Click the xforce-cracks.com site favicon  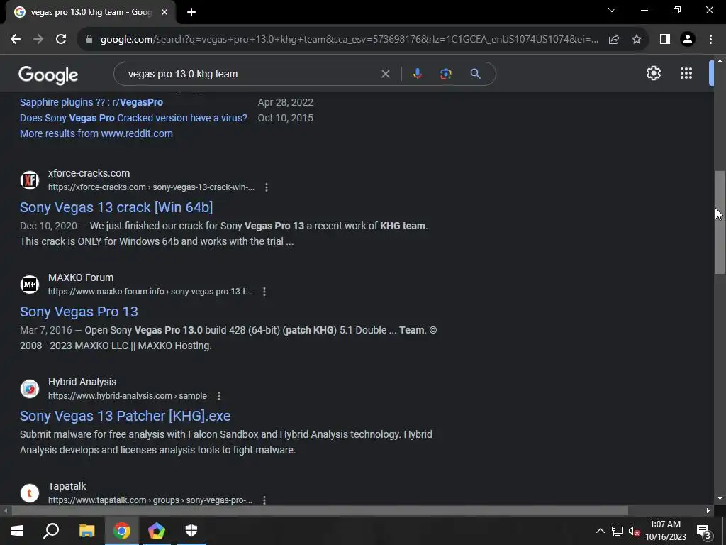[30, 180]
